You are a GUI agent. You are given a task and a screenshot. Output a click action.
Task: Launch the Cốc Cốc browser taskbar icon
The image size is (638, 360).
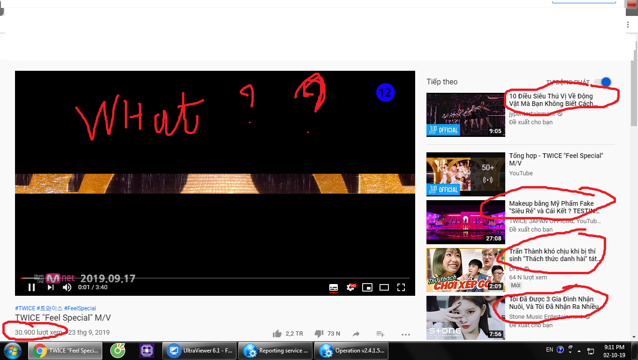[x=117, y=350]
